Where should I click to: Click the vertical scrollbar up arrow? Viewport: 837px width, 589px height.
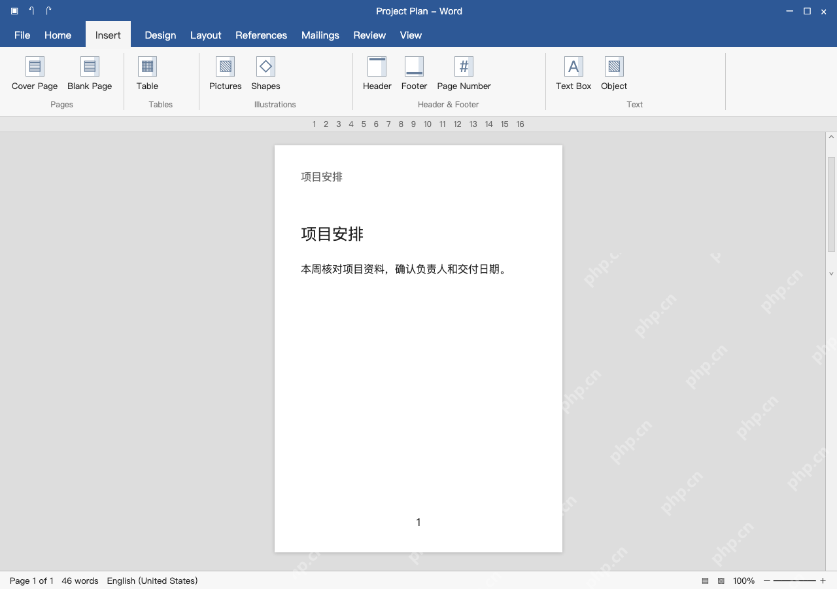click(831, 137)
